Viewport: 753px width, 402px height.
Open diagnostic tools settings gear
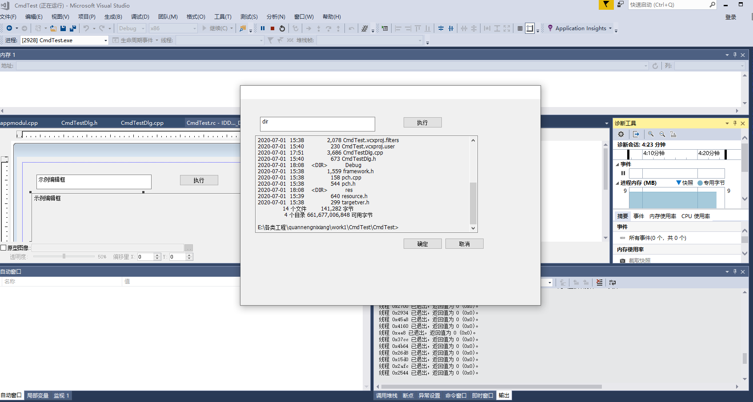coord(621,134)
